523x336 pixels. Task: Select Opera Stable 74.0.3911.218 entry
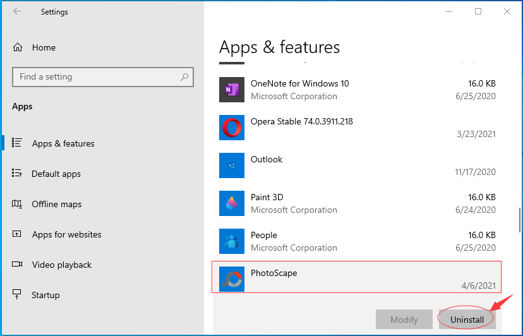[357, 128]
